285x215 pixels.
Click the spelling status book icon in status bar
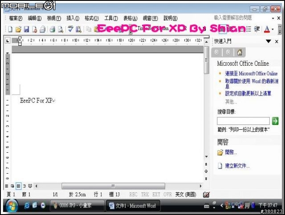coord(206,195)
